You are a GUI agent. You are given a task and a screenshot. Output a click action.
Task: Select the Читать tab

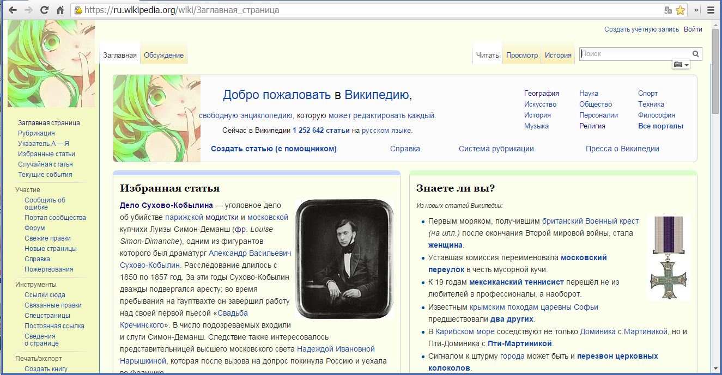(487, 55)
